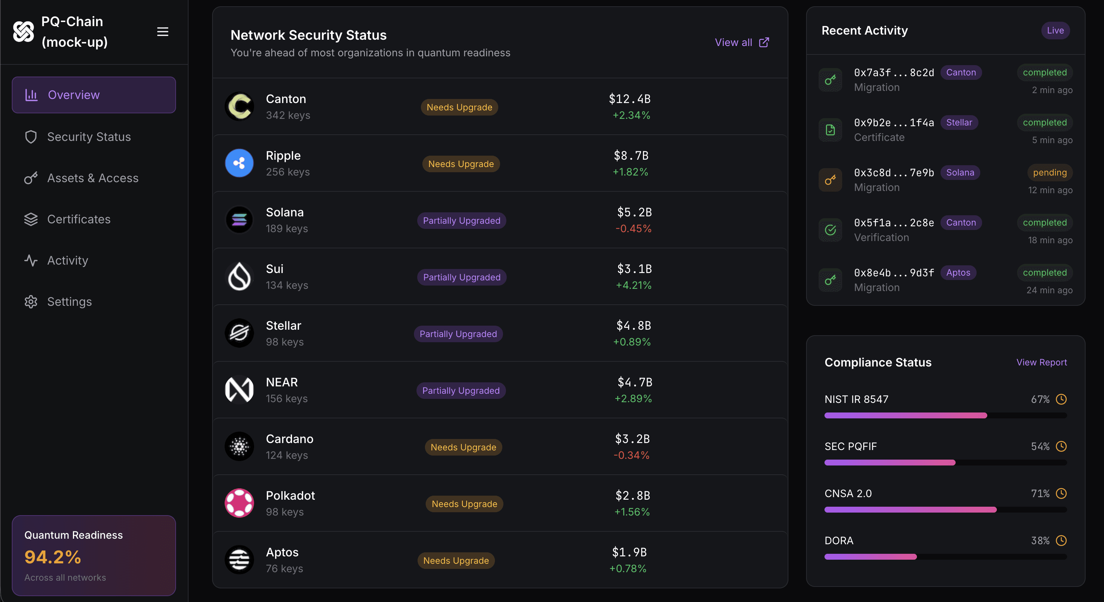1104x602 pixels.
Task: Open the Canton network logo
Action: (239, 107)
